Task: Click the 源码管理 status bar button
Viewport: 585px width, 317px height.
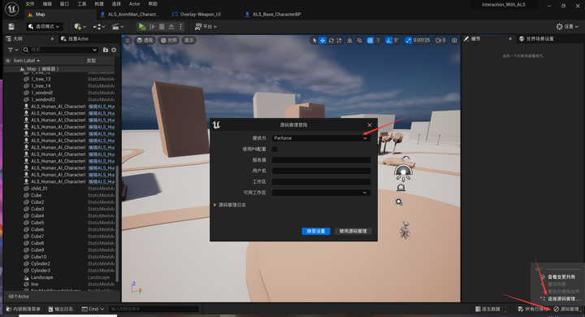Action: 566,309
